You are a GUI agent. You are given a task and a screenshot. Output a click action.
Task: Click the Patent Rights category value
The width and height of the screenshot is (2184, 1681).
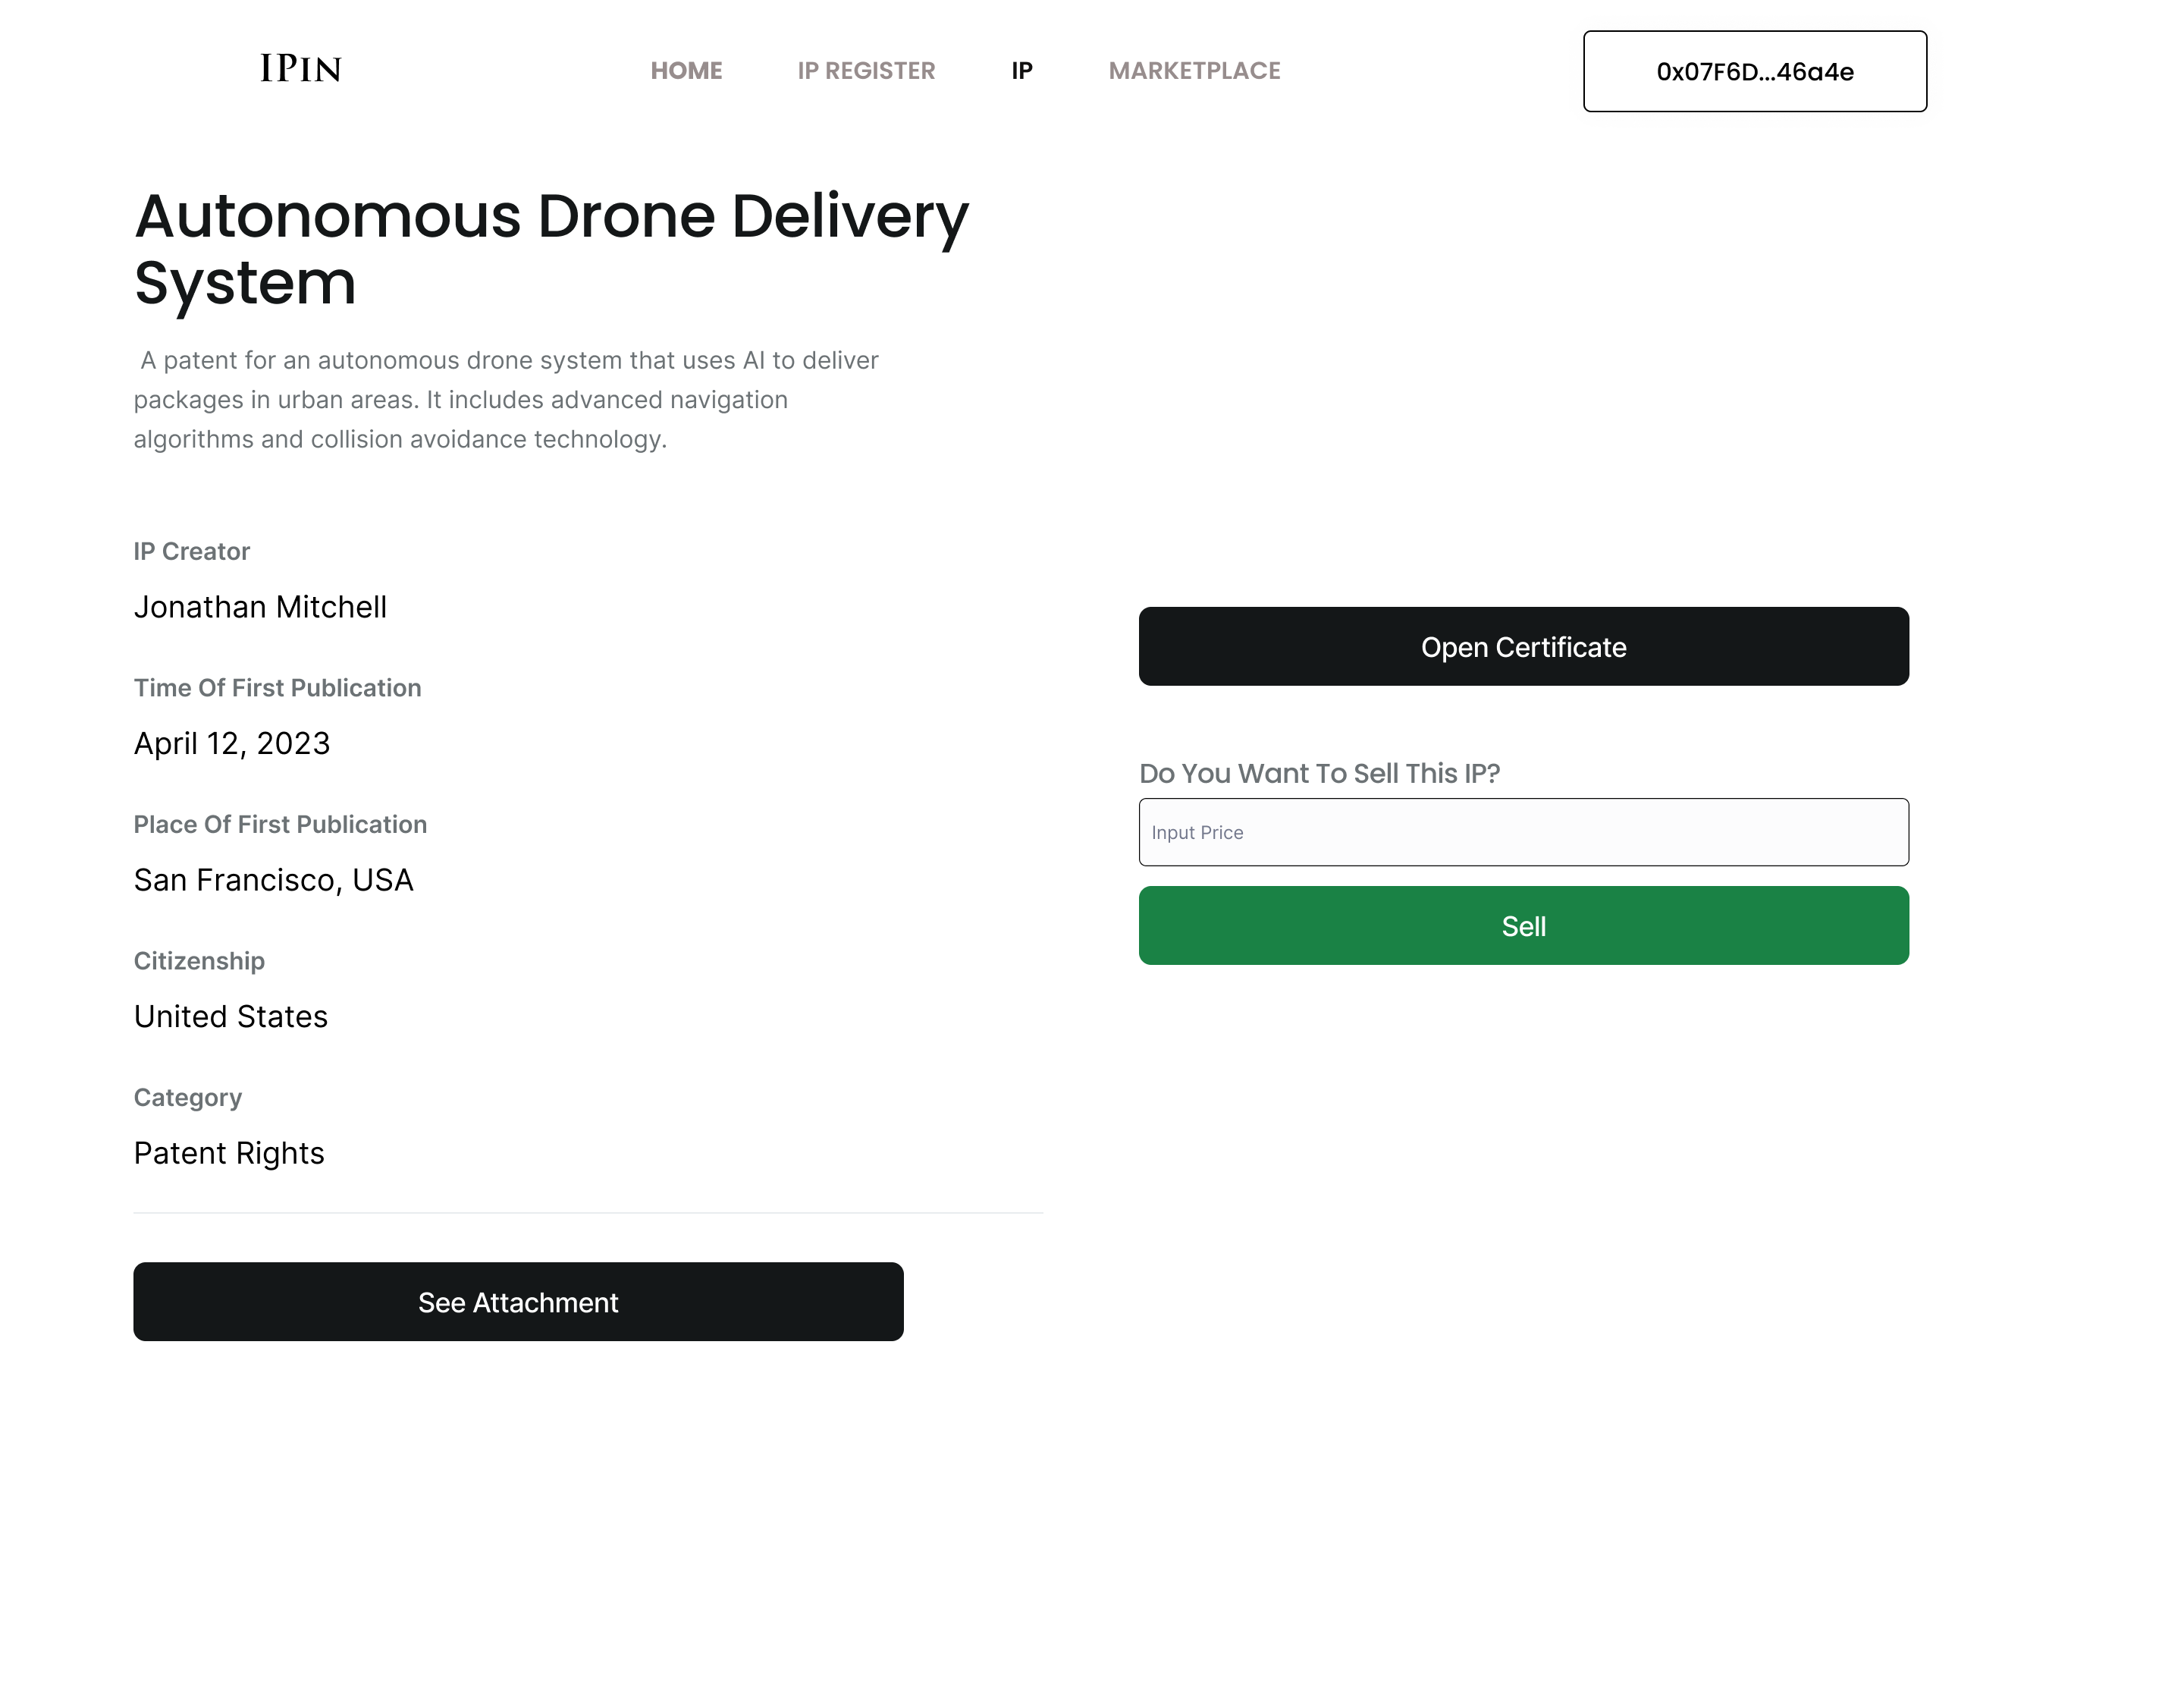229,1154
